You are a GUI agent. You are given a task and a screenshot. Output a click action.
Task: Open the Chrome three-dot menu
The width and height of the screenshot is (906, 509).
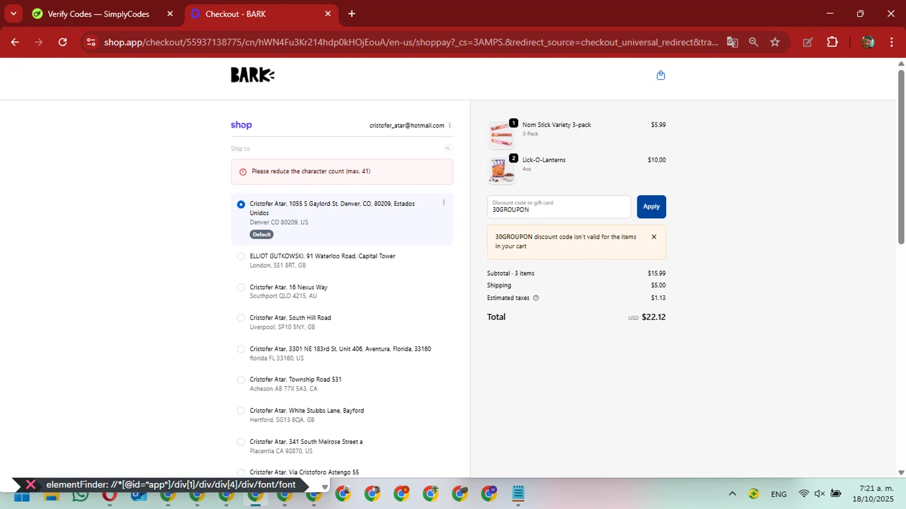[x=892, y=42]
